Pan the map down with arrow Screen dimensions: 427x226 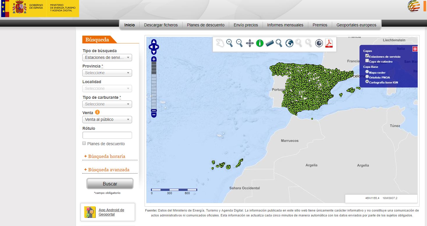coord(154,52)
